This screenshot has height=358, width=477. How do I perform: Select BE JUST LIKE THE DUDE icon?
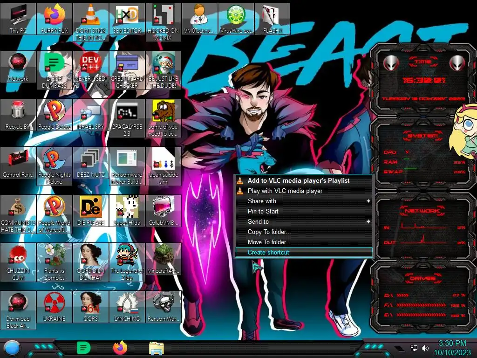(x=164, y=70)
